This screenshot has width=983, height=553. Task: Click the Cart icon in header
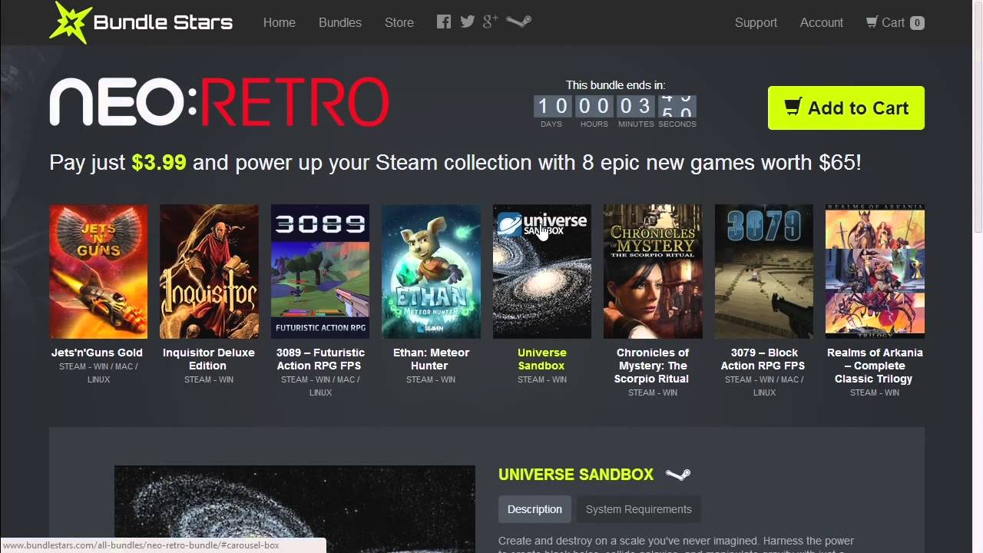872,22
